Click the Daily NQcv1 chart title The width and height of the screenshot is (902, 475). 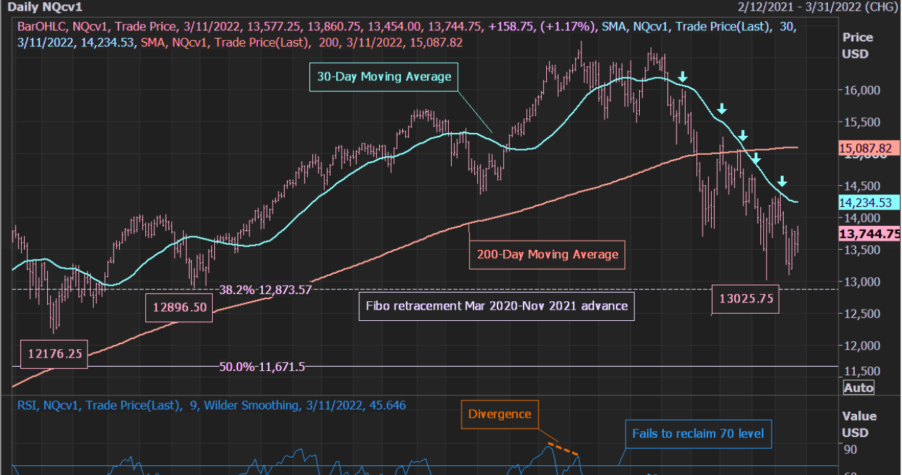(45, 7)
